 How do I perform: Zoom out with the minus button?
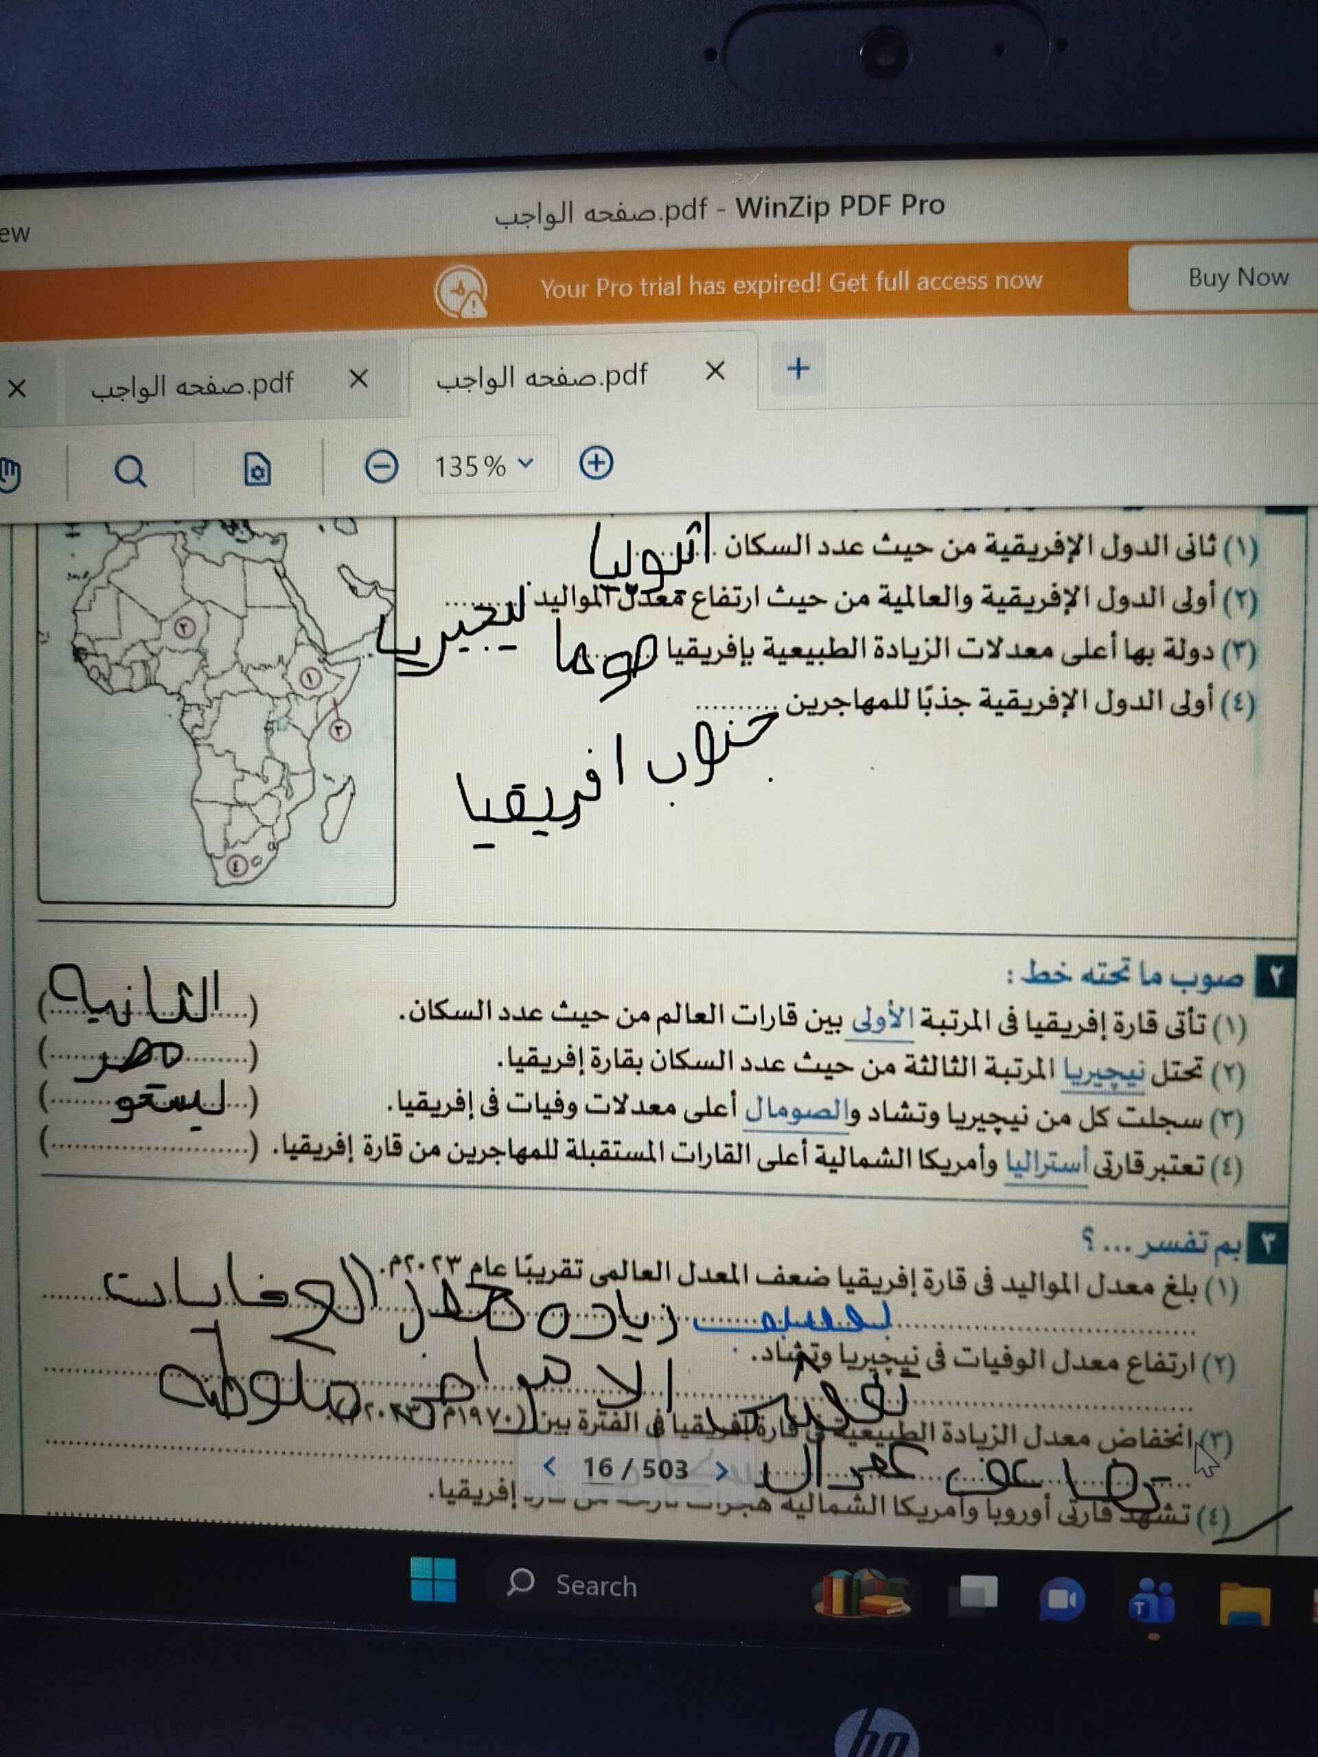tap(380, 465)
